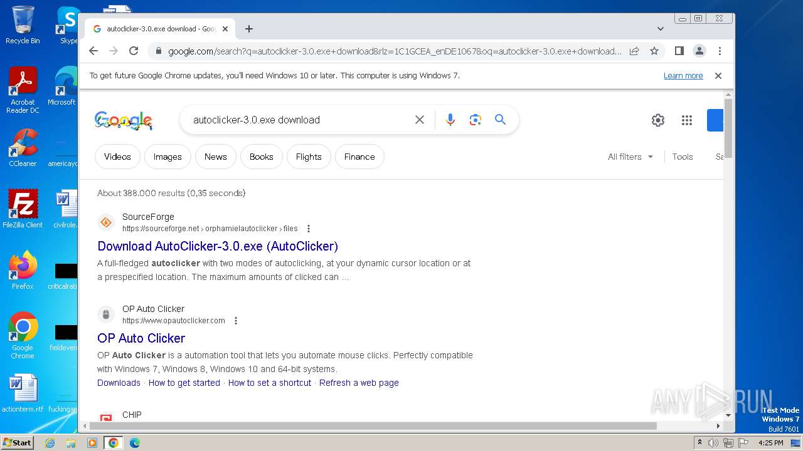This screenshot has width=803, height=451.
Task: Filter results by Videos
Action: [117, 157]
